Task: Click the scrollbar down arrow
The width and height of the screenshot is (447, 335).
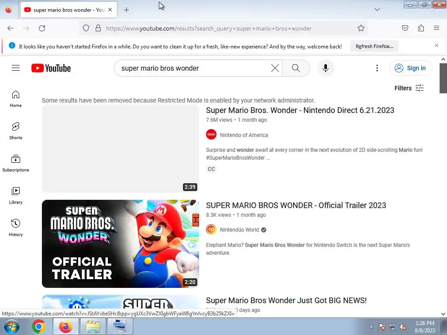Action: [443, 314]
